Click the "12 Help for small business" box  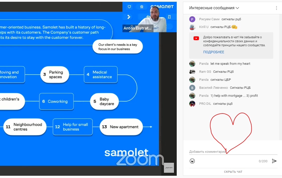tap(73, 127)
